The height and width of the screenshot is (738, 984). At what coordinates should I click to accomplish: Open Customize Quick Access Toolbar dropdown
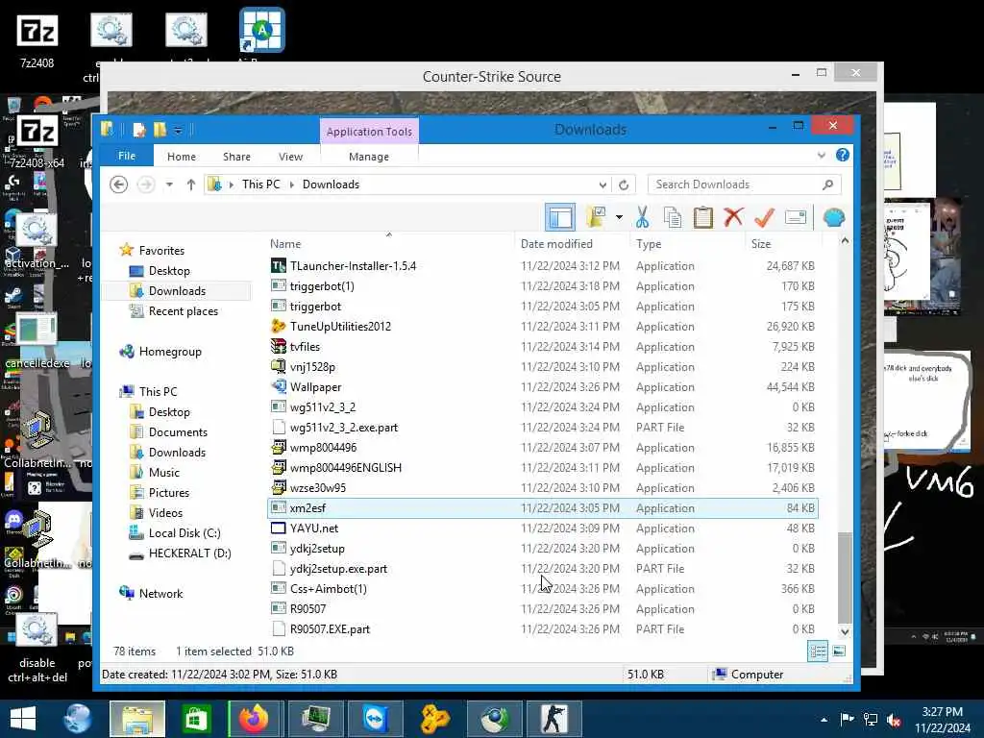[178, 130]
